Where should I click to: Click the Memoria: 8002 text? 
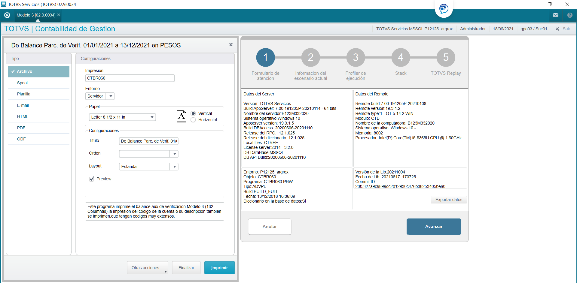369,133
